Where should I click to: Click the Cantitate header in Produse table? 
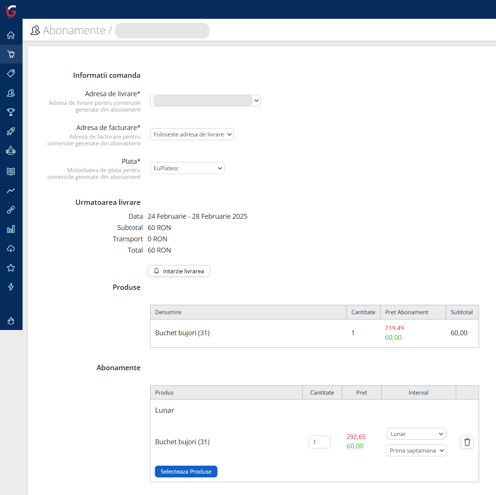[363, 312]
